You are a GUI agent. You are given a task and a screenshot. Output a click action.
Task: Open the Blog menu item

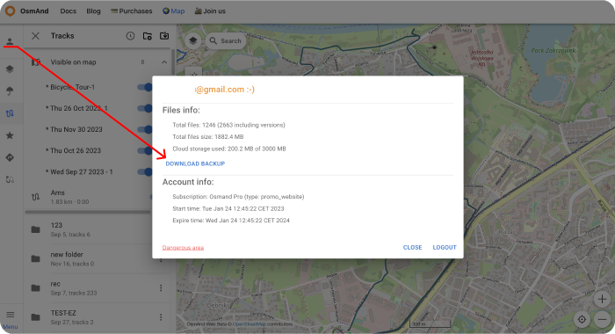[x=93, y=11]
